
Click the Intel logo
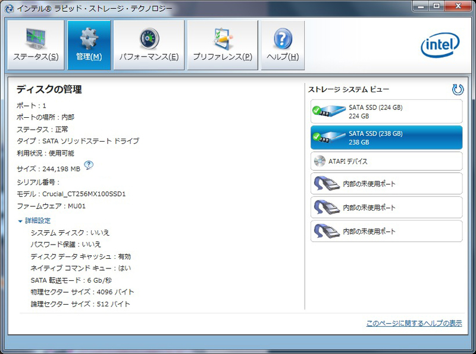pyautogui.click(x=440, y=45)
